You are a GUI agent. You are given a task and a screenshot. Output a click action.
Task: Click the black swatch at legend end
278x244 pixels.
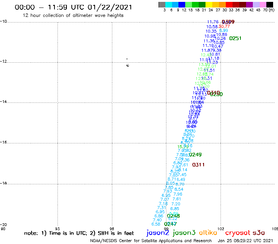pos(270,5)
